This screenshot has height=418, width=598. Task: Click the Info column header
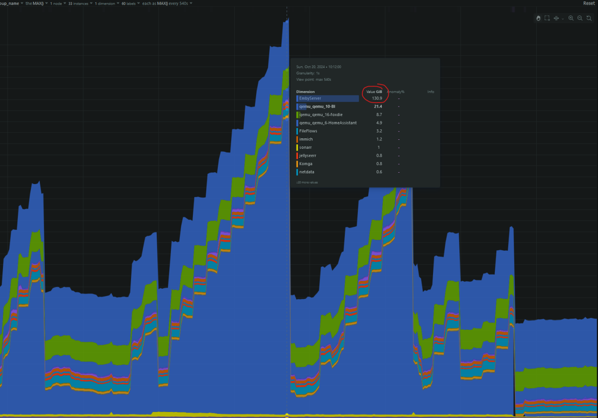(431, 92)
